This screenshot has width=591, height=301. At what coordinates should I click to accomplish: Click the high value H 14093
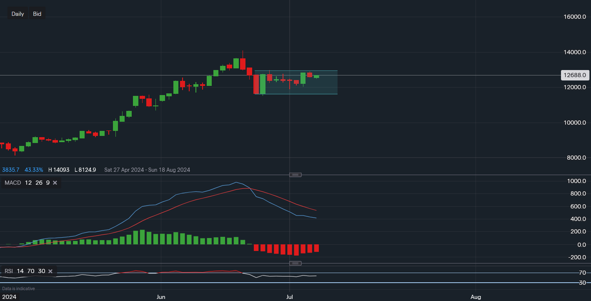pyautogui.click(x=58, y=170)
